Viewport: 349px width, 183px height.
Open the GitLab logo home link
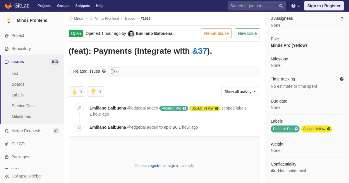(x=17, y=6)
